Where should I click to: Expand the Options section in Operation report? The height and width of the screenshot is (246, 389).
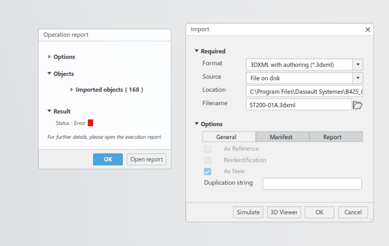tap(50, 57)
